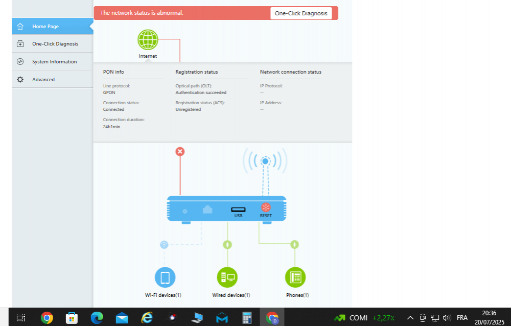The width and height of the screenshot is (511, 326).
Task: Open the Phones icon
Action: click(295, 277)
